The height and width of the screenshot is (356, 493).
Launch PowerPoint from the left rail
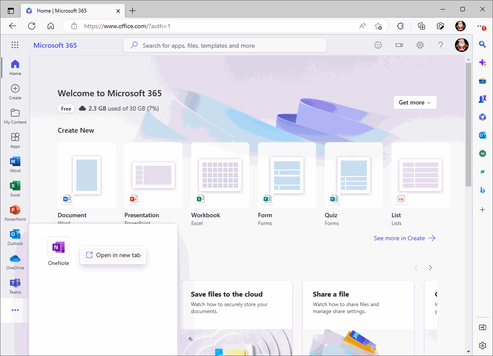point(15,213)
